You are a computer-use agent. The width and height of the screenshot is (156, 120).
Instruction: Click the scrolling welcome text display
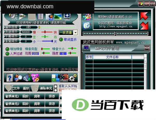tap(41, 64)
